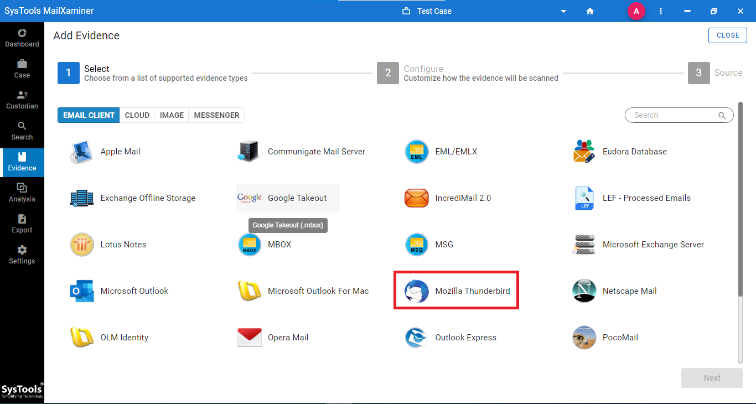Open the Dashboard in the sidebar
The width and height of the screenshot is (756, 404).
22,38
